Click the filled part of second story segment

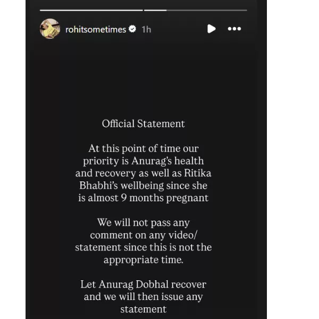click(x=155, y=10)
